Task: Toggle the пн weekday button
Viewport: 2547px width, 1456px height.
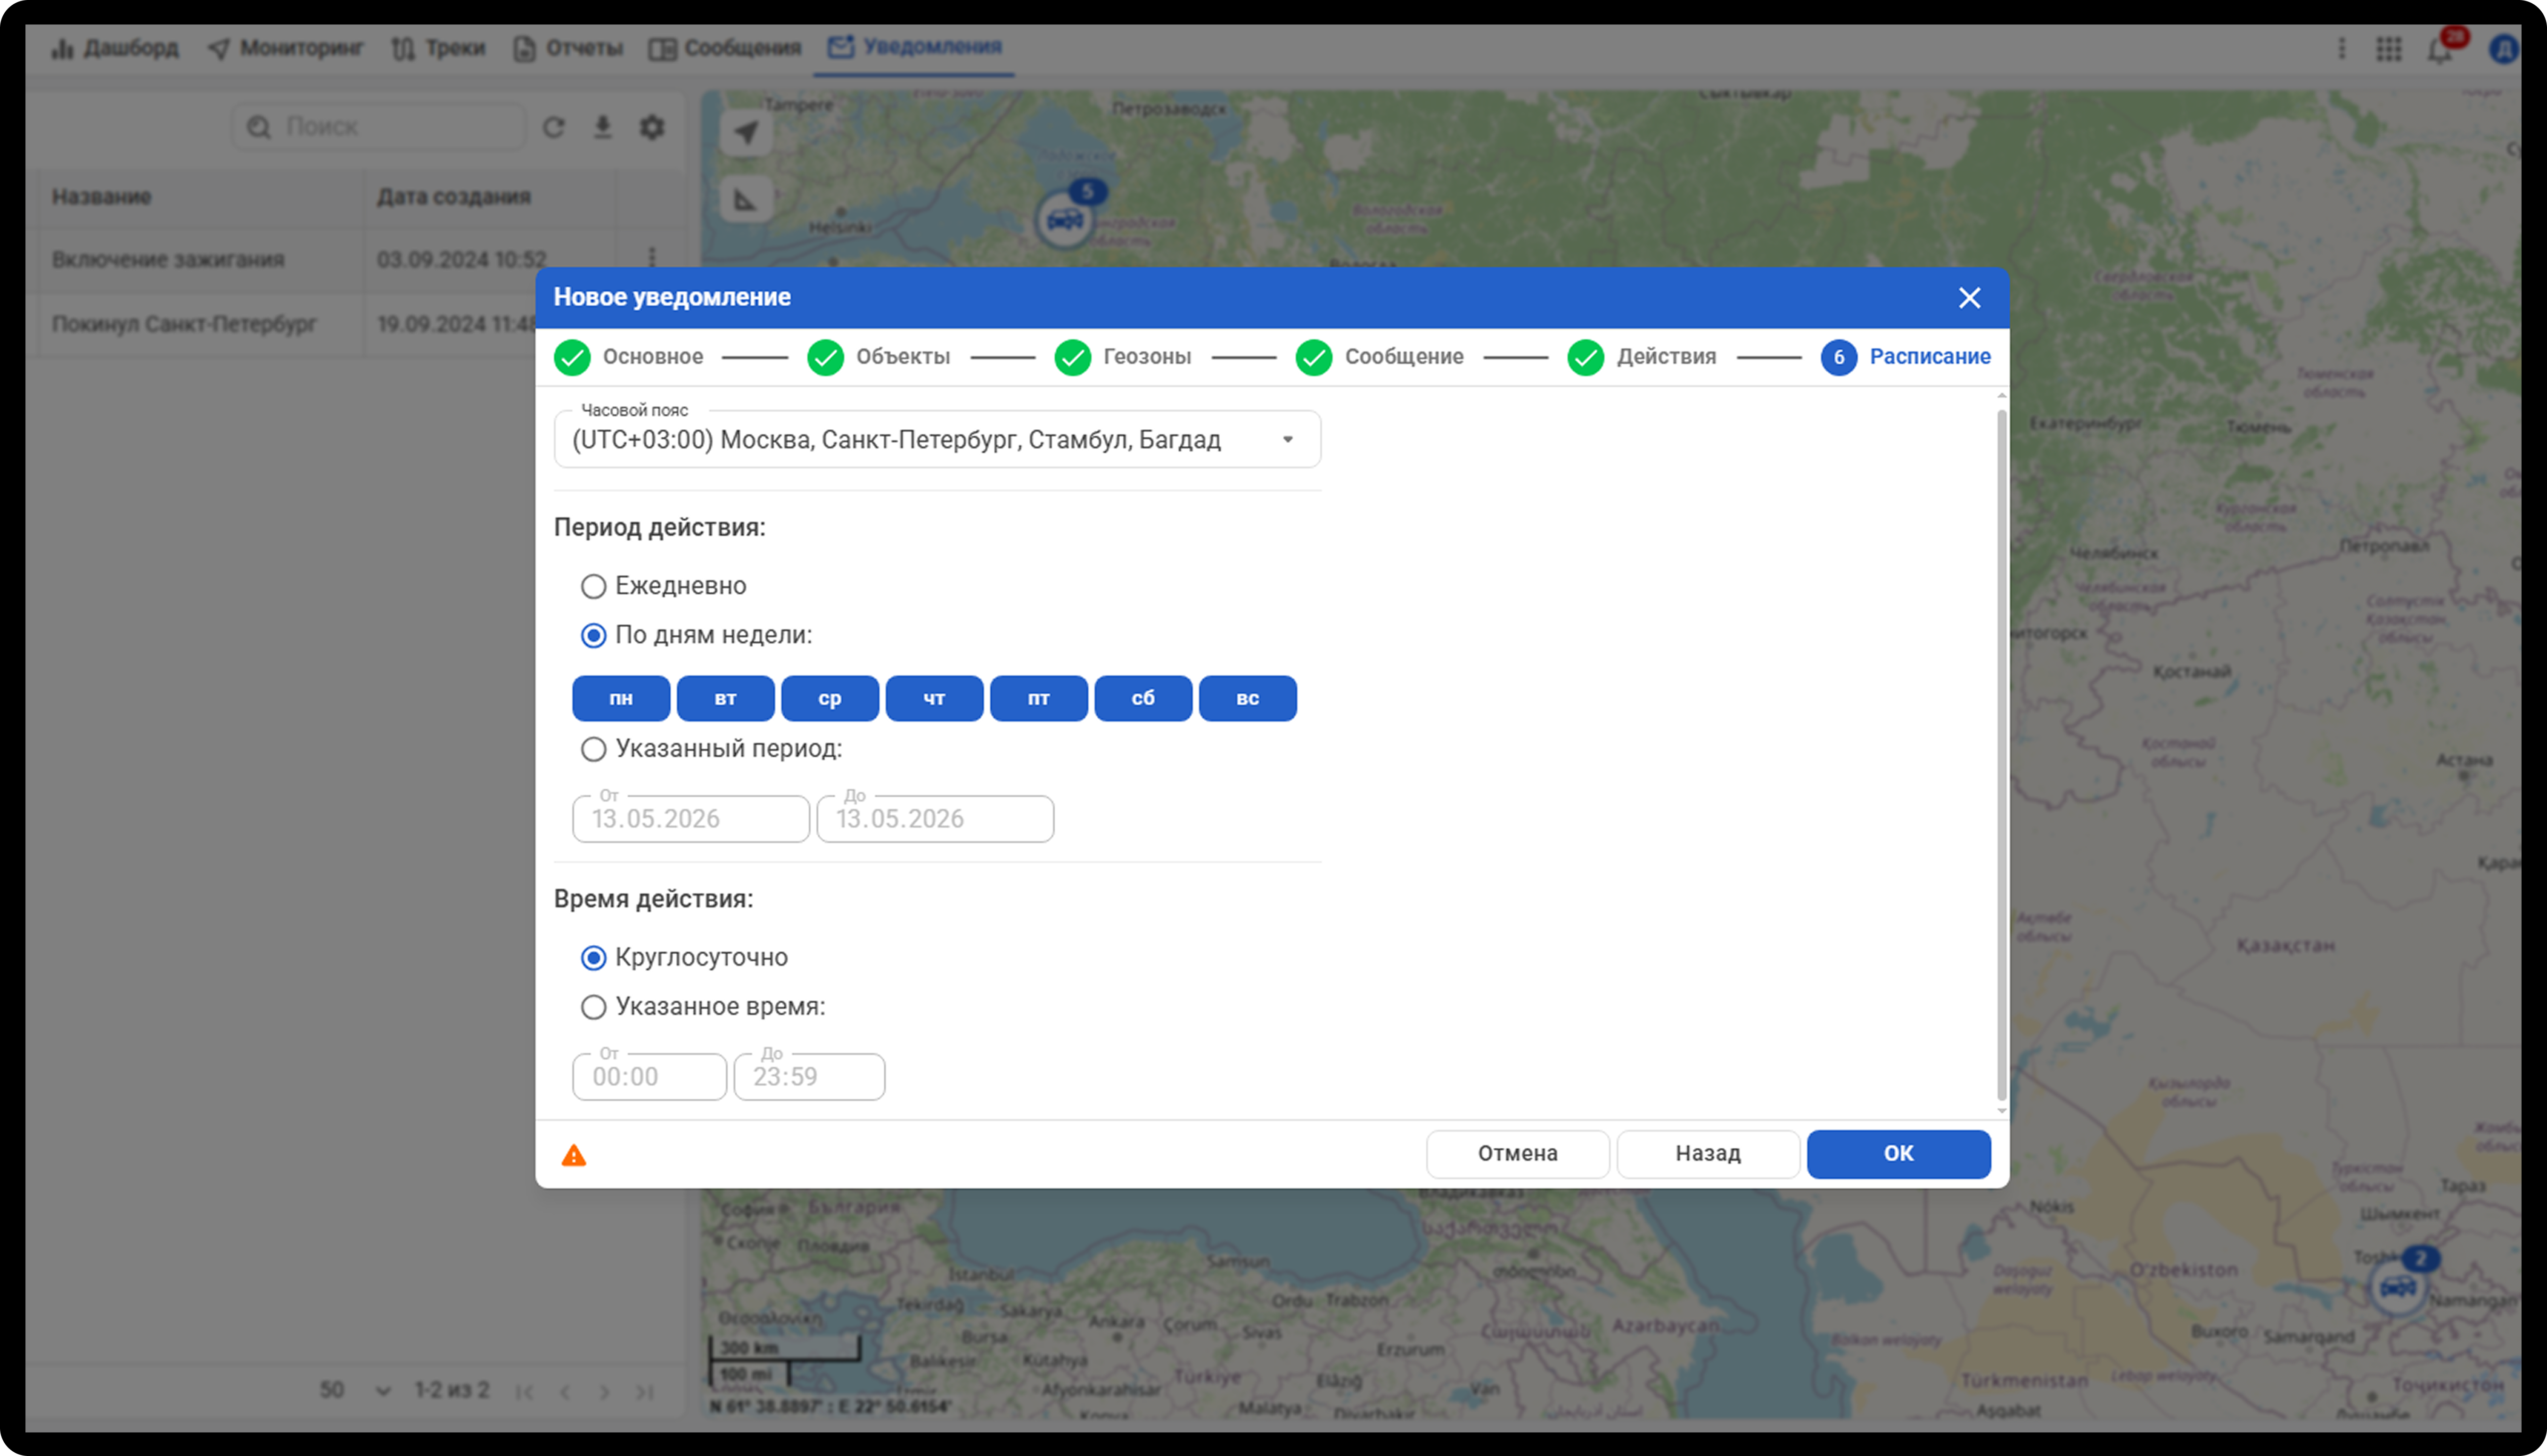Action: click(x=621, y=698)
